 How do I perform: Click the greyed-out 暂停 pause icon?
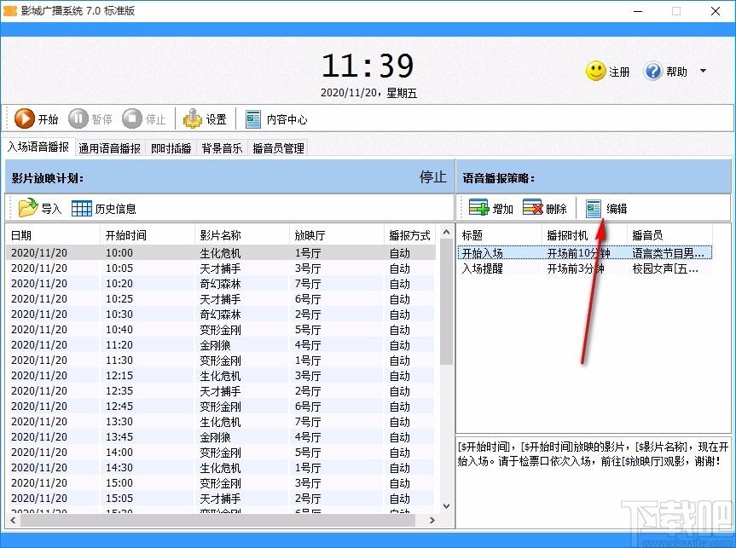(78, 118)
